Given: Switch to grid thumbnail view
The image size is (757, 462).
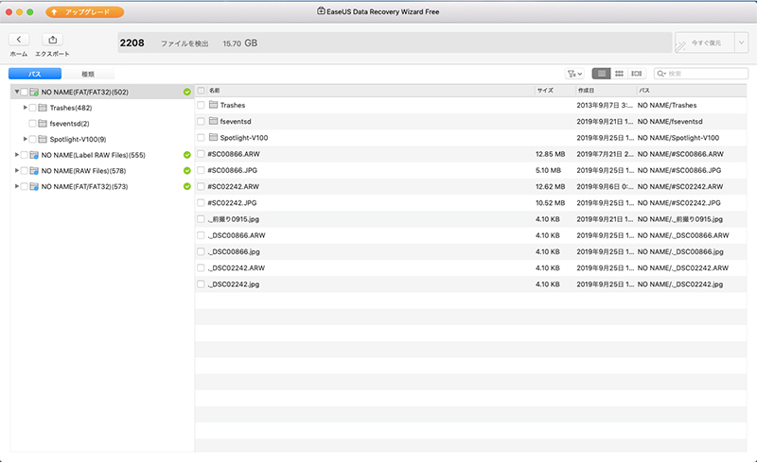Looking at the screenshot, I should pos(619,74).
